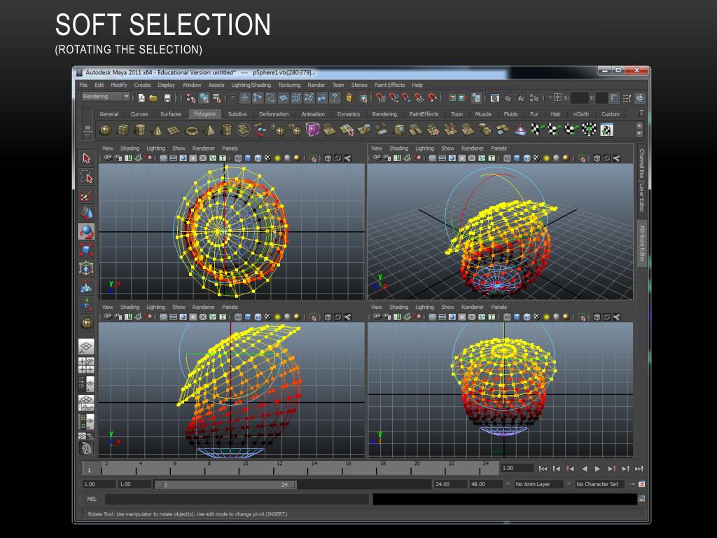Toggle the auto keyframe button
This screenshot has width=717, height=538.
coord(632,484)
